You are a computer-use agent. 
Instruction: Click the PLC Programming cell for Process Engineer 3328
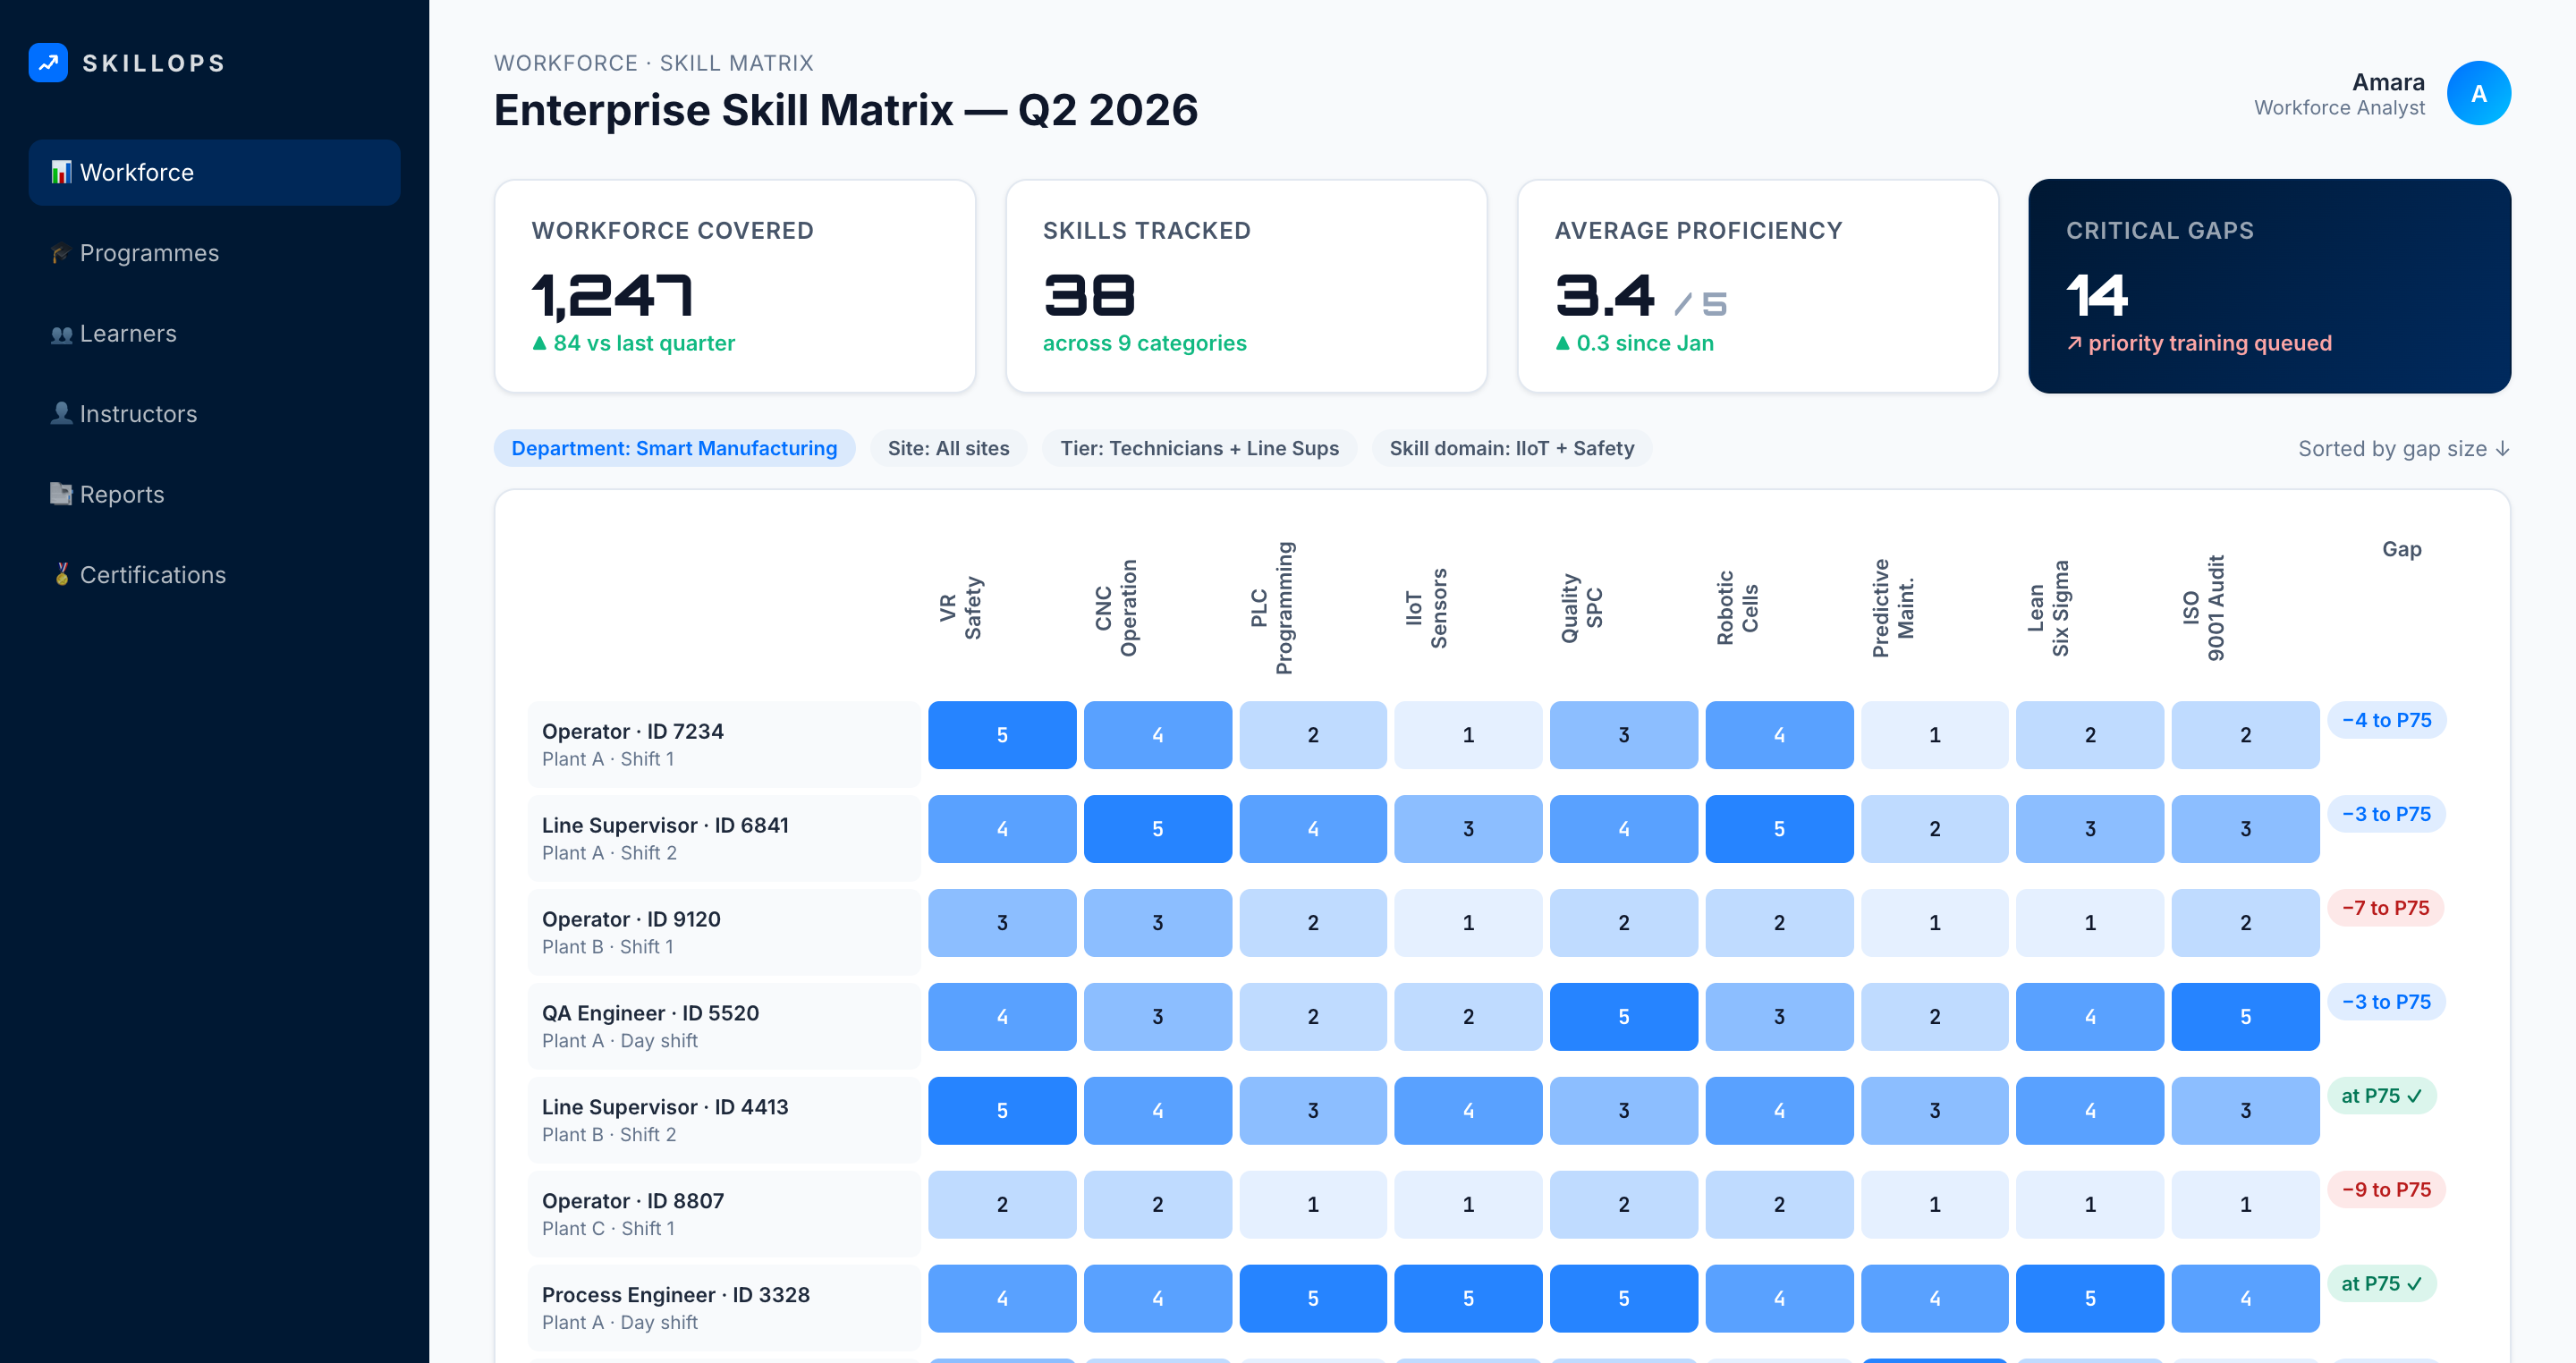(1313, 1299)
